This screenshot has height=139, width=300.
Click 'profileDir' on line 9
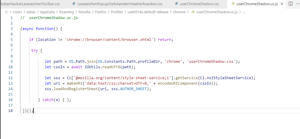pos(149,62)
